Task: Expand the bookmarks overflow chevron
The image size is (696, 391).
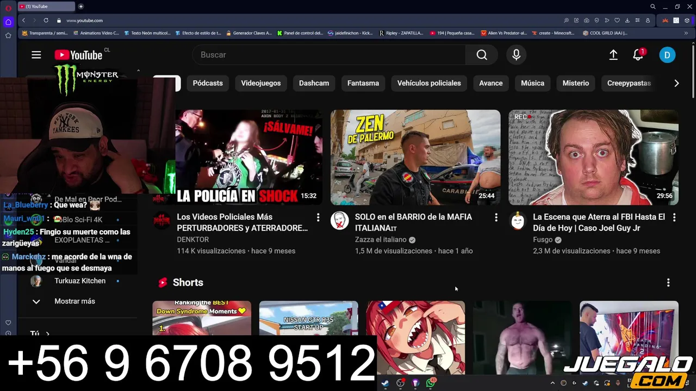Action: point(686,33)
